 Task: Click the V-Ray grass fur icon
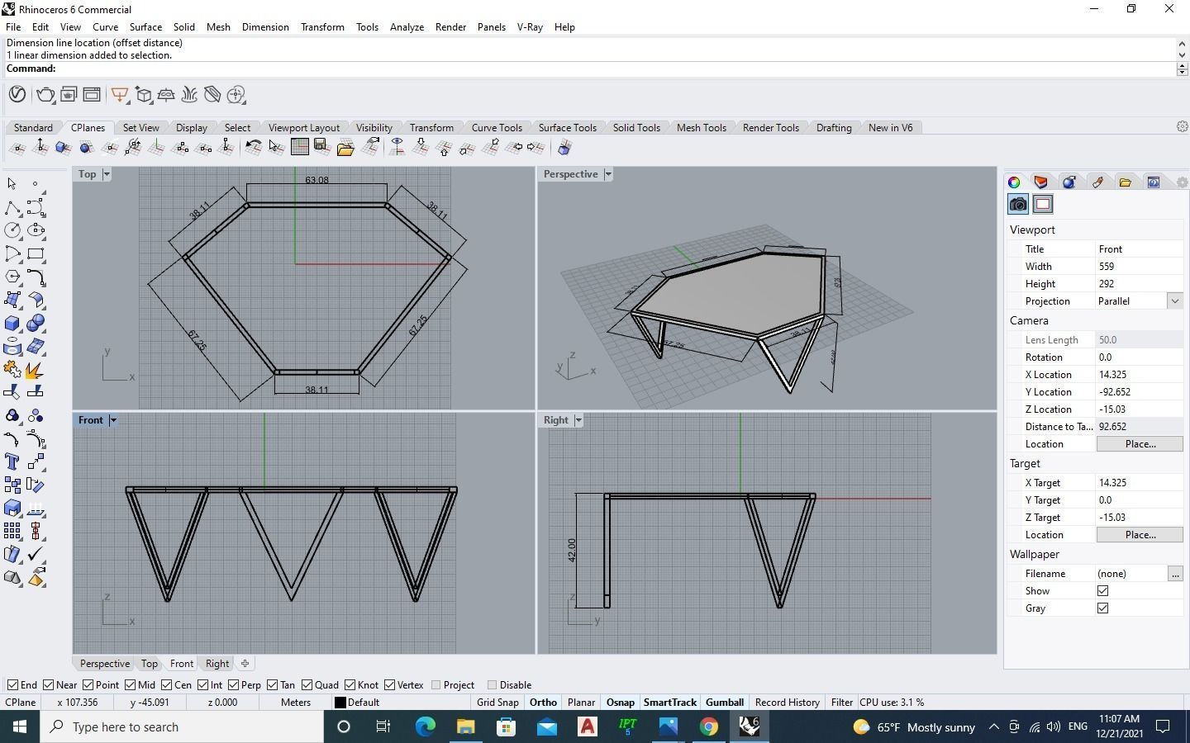pyautogui.click(x=189, y=95)
